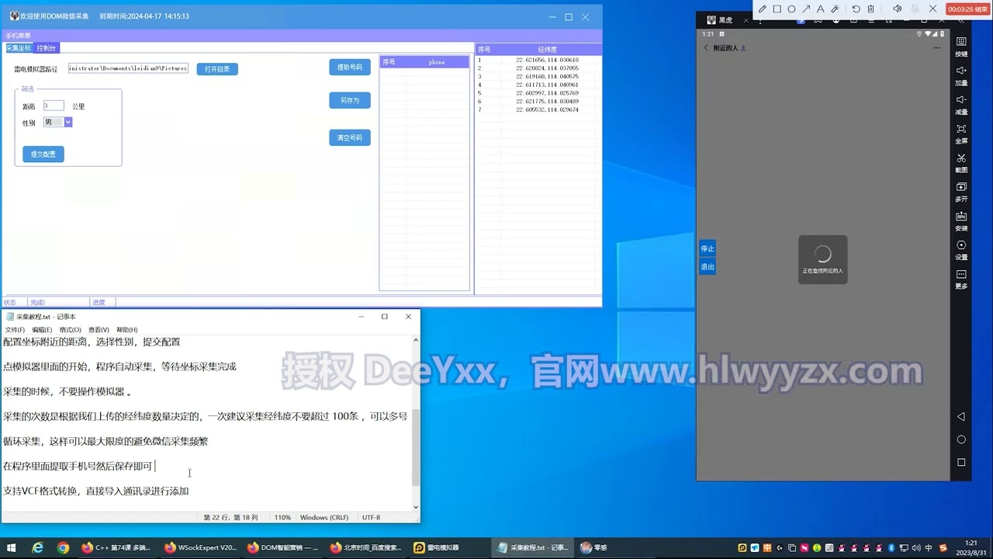Open emulator 设置 settings
Image resolution: width=993 pixels, height=559 pixels.
pos(961,249)
